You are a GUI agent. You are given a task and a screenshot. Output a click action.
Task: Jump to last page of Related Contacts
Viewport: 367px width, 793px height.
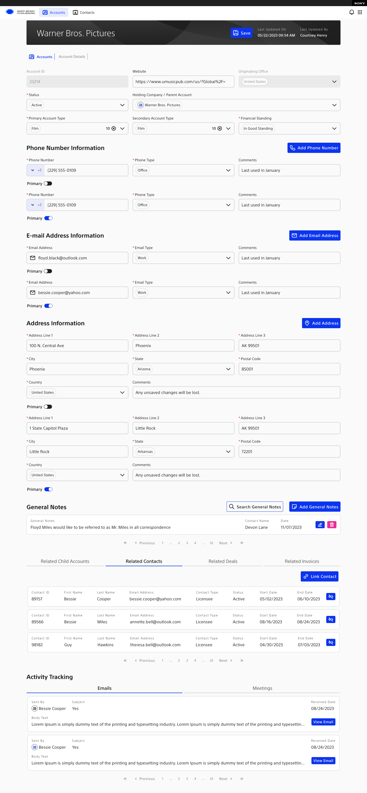pos(242,660)
